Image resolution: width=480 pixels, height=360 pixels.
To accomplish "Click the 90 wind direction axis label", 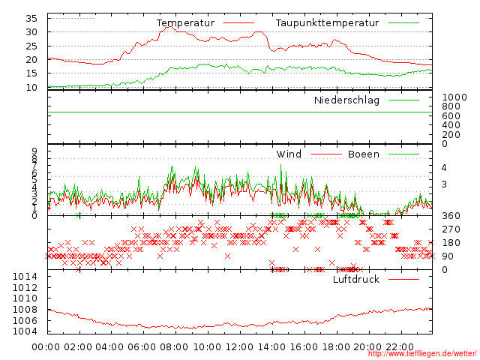I will [x=448, y=256].
